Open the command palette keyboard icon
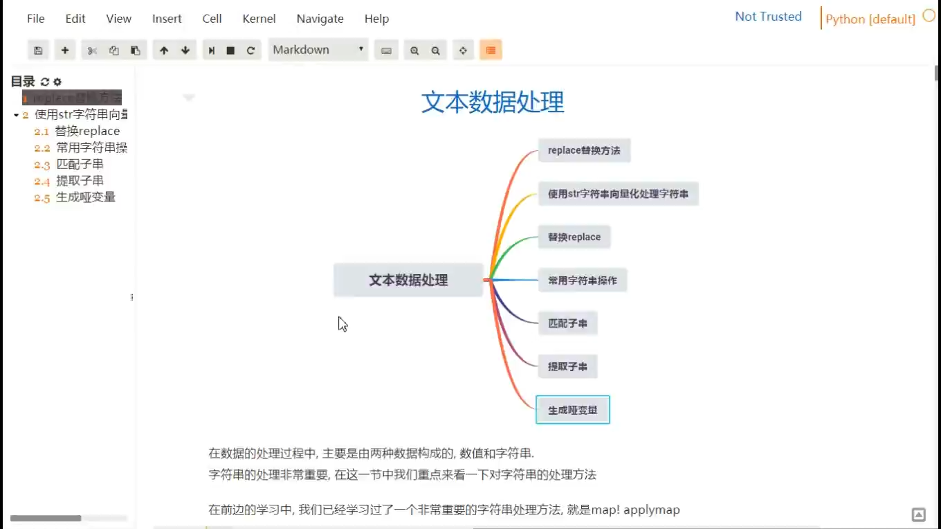941x529 pixels. click(x=386, y=51)
